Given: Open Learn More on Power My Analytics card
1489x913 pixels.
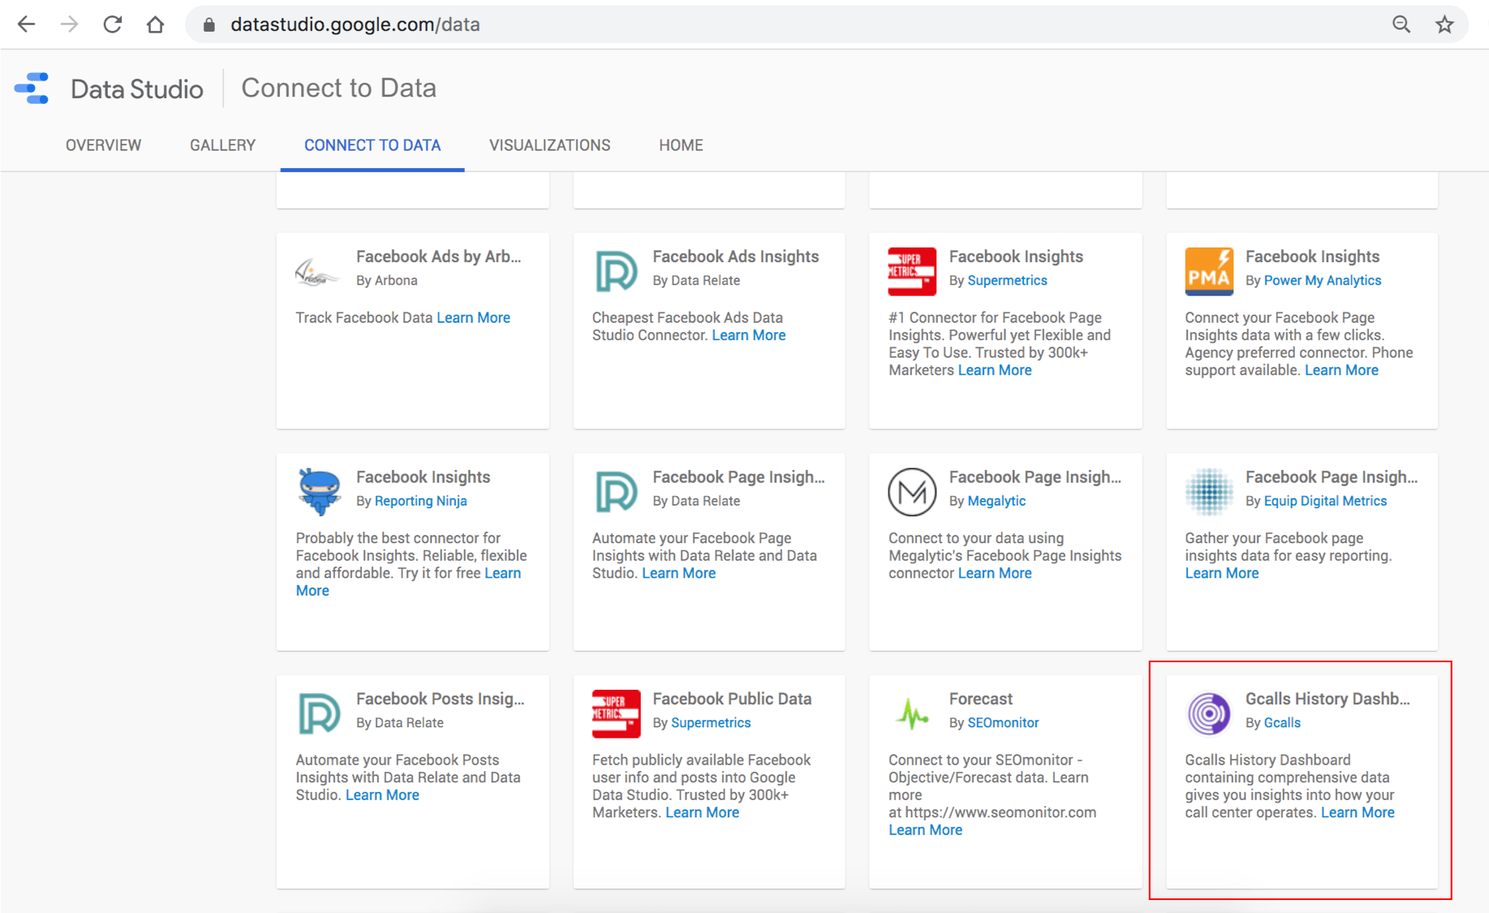Looking at the screenshot, I should coord(1341,370).
